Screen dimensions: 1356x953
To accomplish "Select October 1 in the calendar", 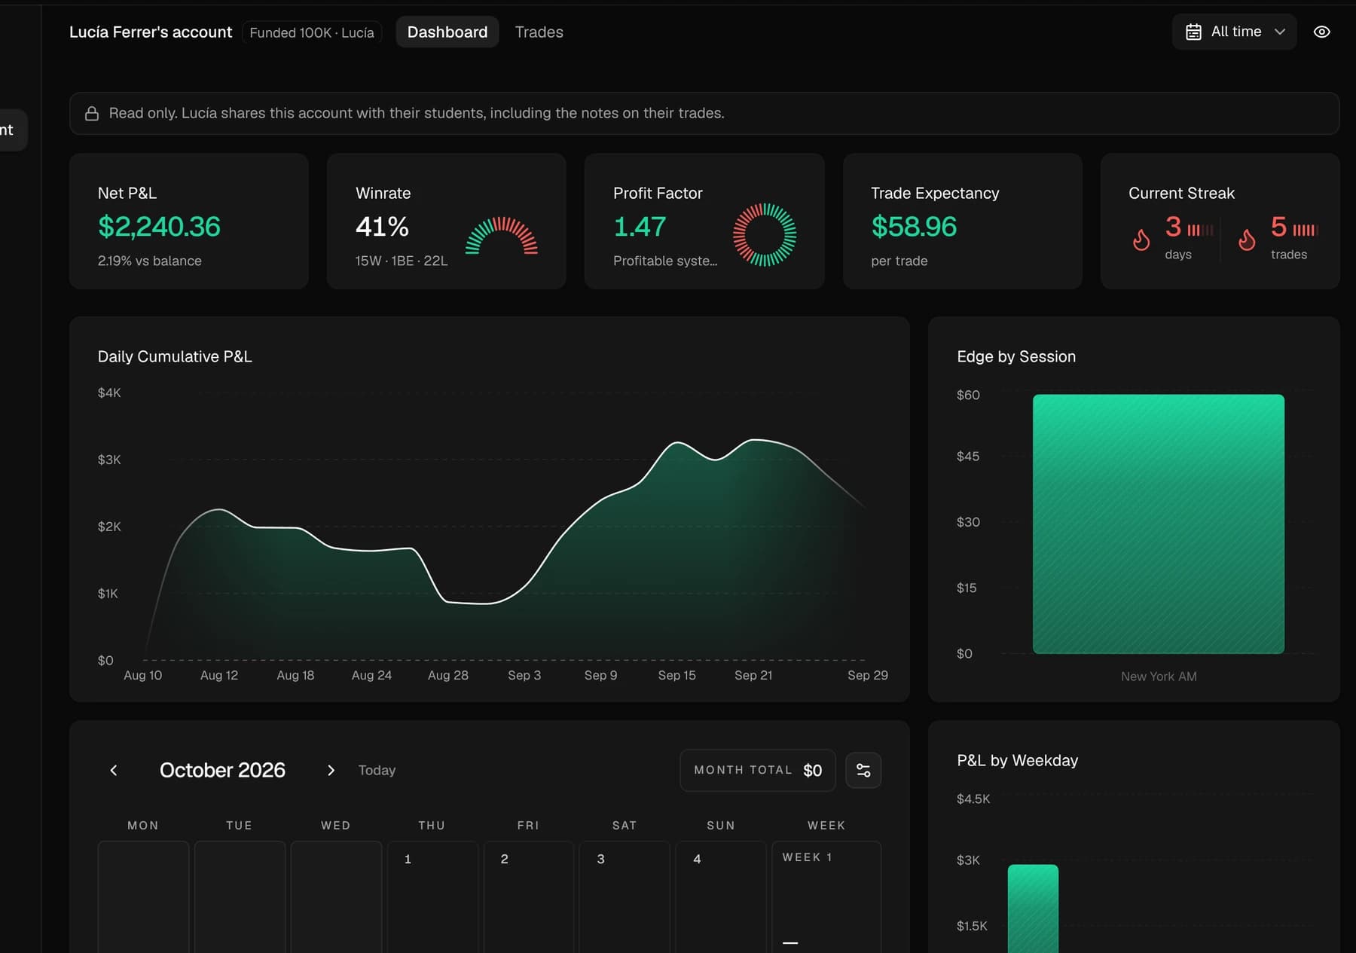I will (432, 896).
